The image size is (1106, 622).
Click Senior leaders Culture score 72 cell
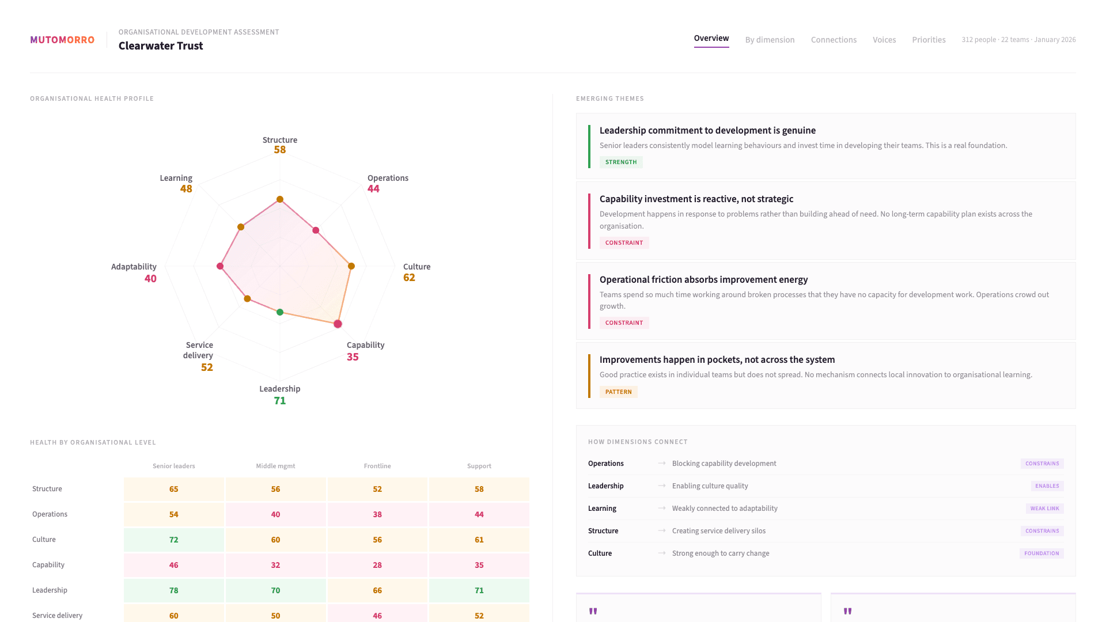(174, 540)
